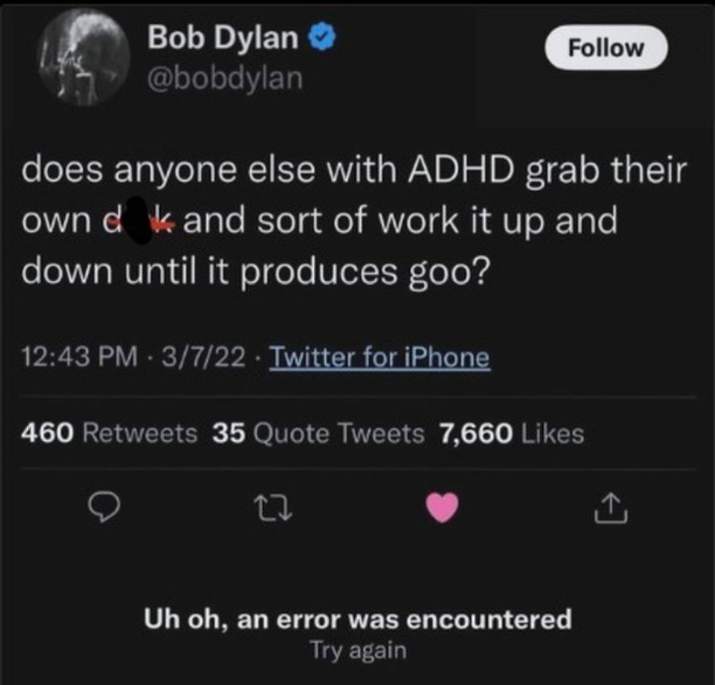Open Bob Dylan's profile picture
The width and height of the screenshot is (715, 685).
pyautogui.click(x=85, y=58)
